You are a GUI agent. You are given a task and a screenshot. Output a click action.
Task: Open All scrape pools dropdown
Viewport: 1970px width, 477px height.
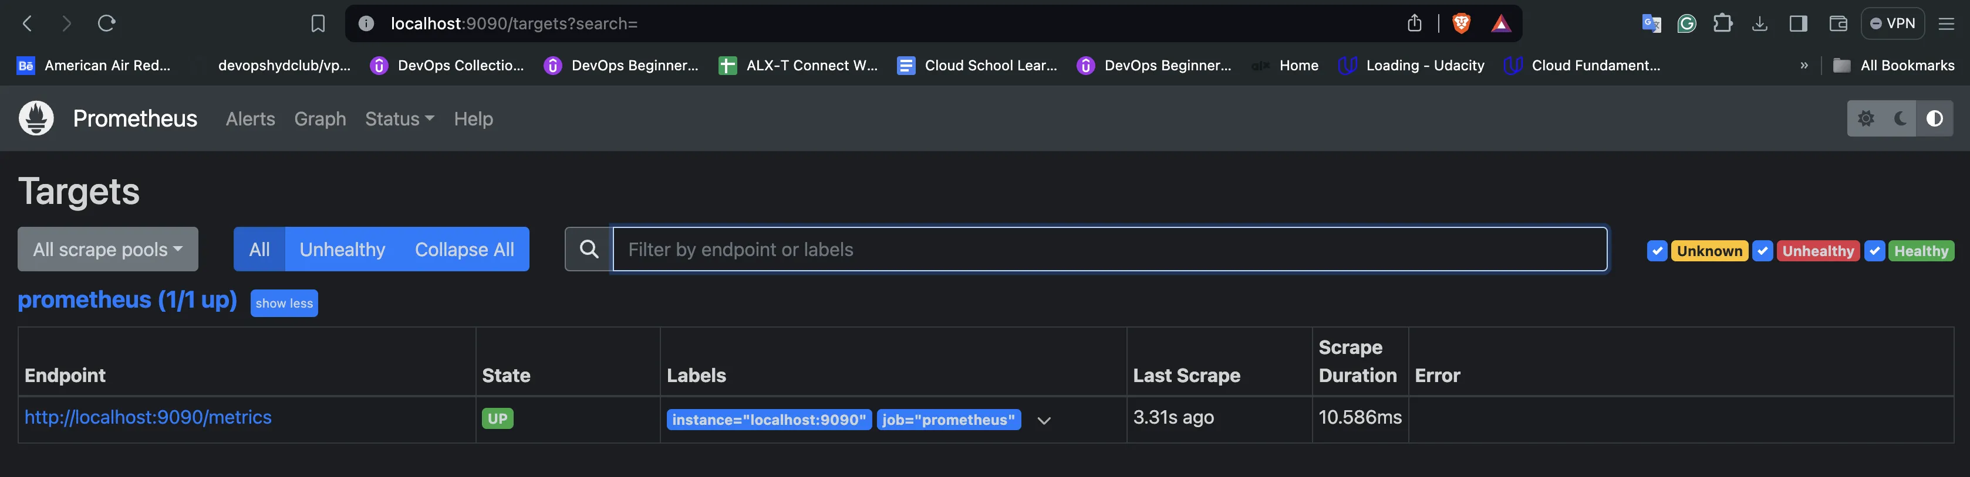pos(108,249)
